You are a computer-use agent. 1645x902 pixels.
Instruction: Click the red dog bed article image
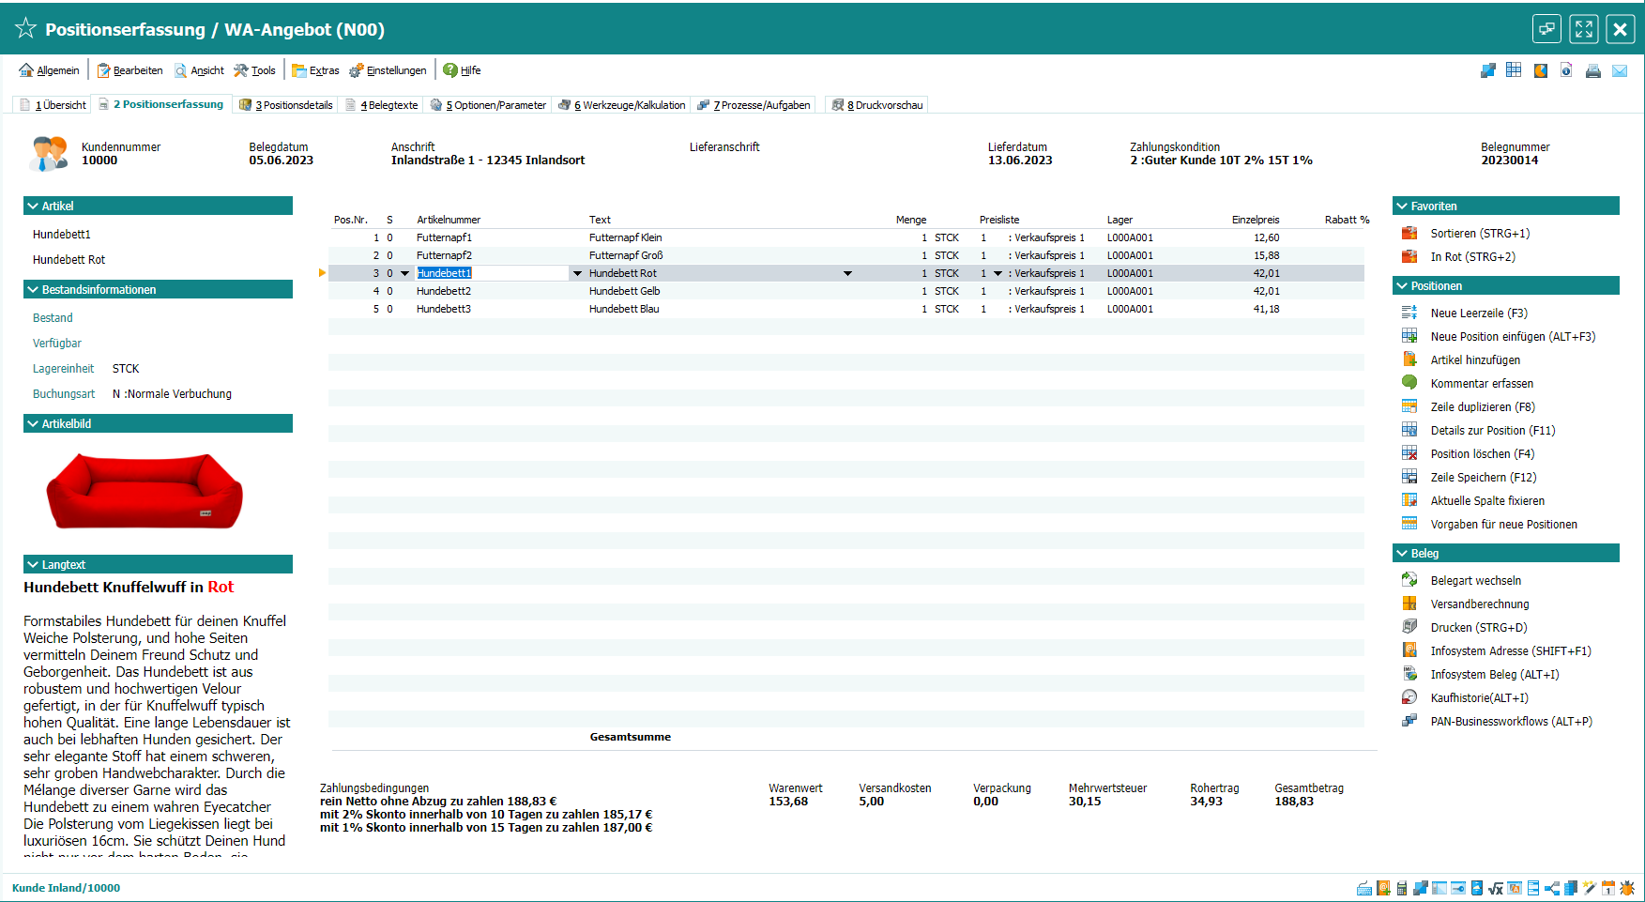click(x=145, y=491)
